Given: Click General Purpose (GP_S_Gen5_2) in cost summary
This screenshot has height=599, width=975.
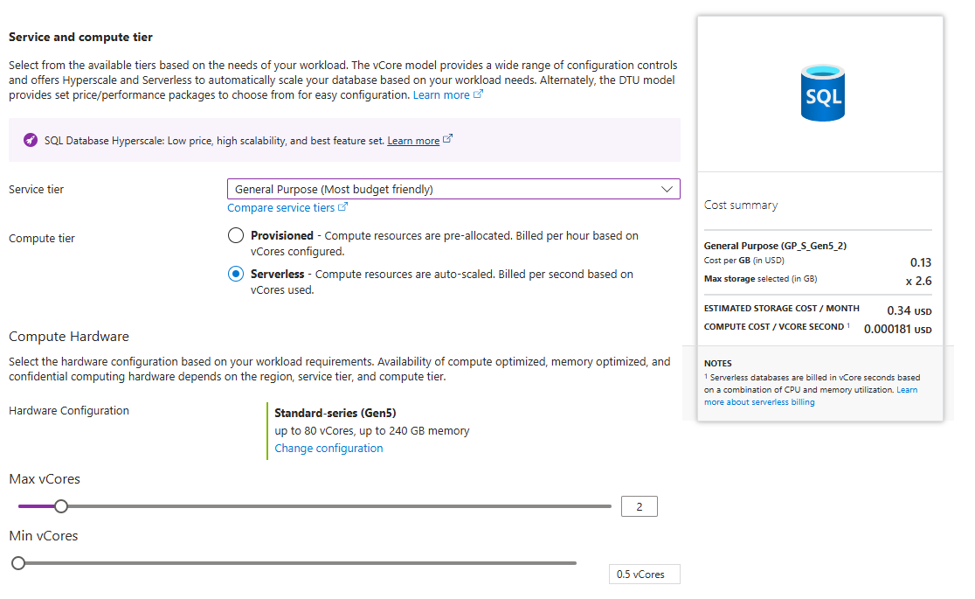Looking at the screenshot, I should [775, 246].
